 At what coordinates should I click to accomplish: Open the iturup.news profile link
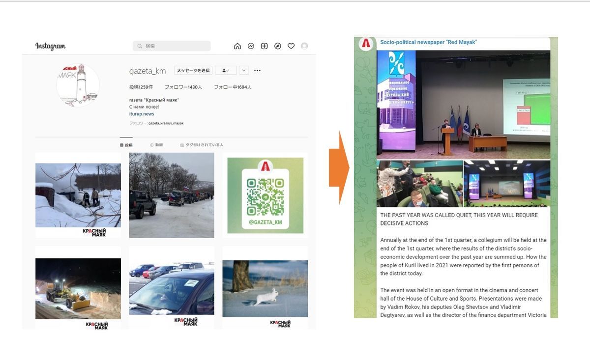coord(142,114)
